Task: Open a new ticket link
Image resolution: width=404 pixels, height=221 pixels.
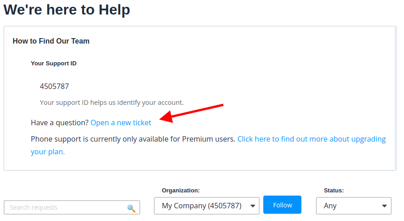Action: [121, 123]
